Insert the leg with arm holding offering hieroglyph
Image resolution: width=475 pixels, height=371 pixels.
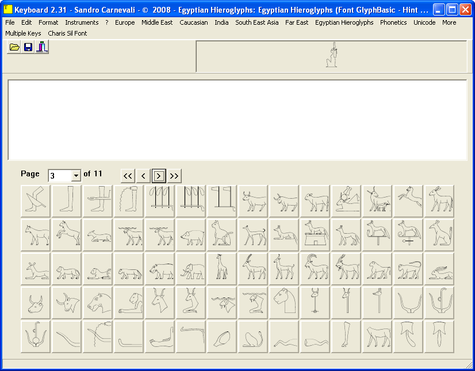tap(98, 201)
